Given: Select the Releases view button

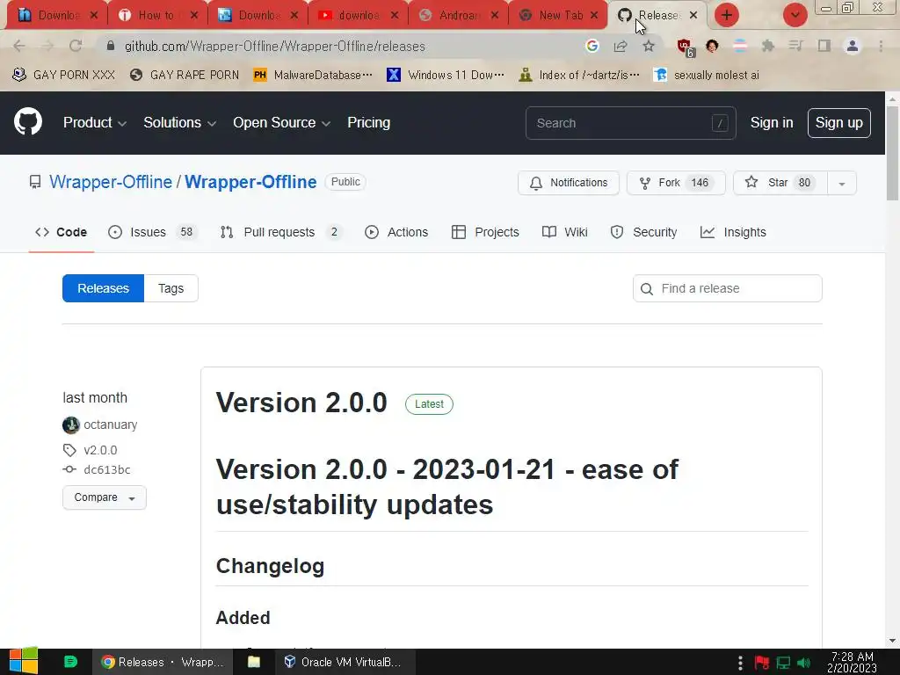Looking at the screenshot, I should point(104,288).
